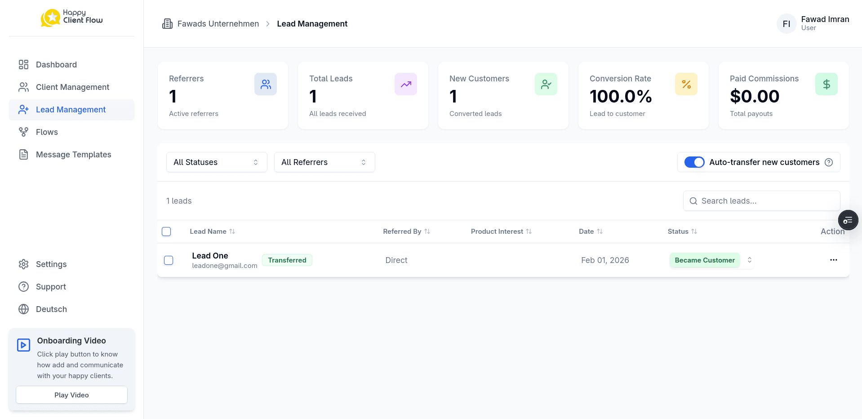The width and height of the screenshot is (862, 419).
Task: Open the Dashboard section
Action: pyautogui.click(x=56, y=64)
